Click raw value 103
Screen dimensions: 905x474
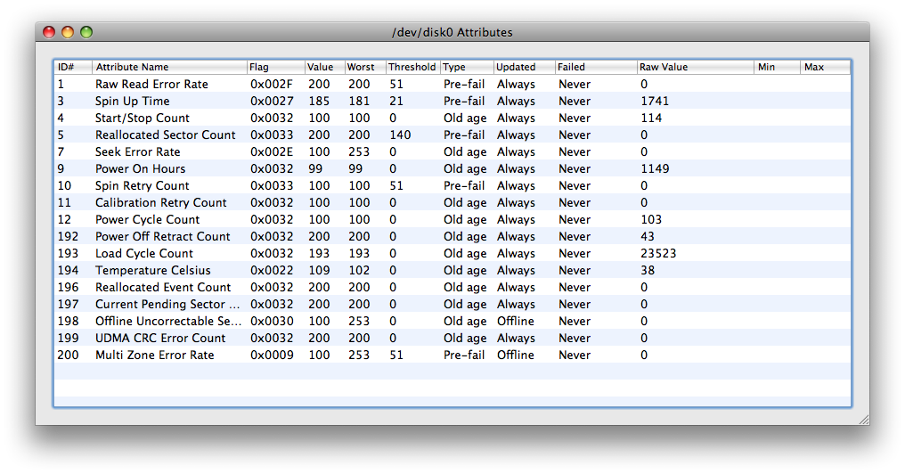pyautogui.click(x=651, y=219)
